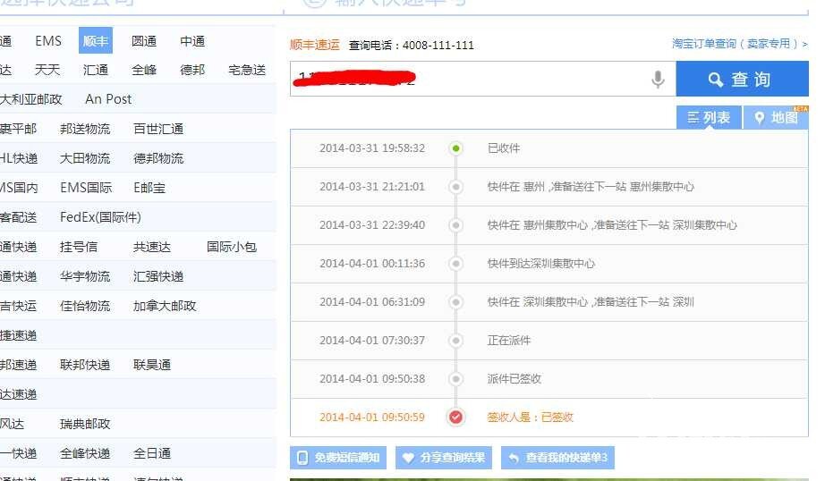Select 宅急送 courier option

[x=247, y=70]
